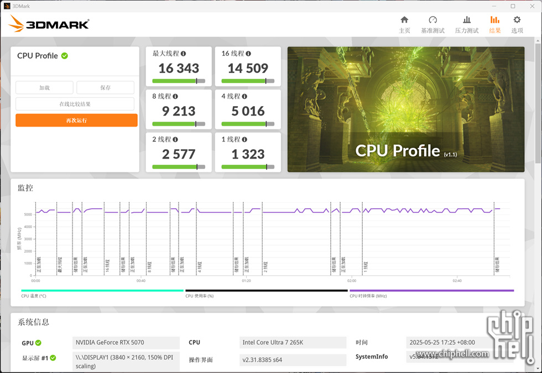Click the 3DMark logo
The height and width of the screenshot is (373, 542).
49,24
